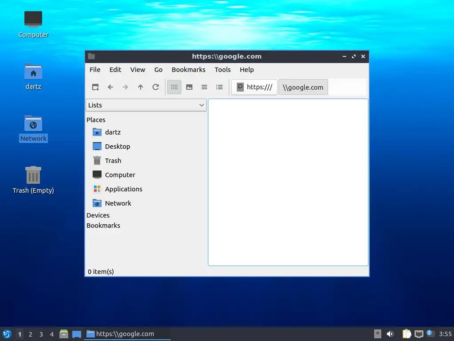454x341 pixels.
Task: Click the panel clock showing 3:55
Action: point(445,334)
